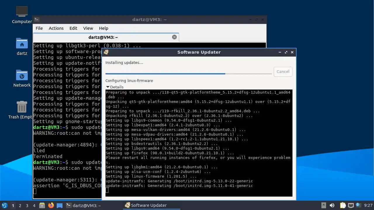Launch the file manager from taskbar
374x210 pixels.
click(42, 205)
